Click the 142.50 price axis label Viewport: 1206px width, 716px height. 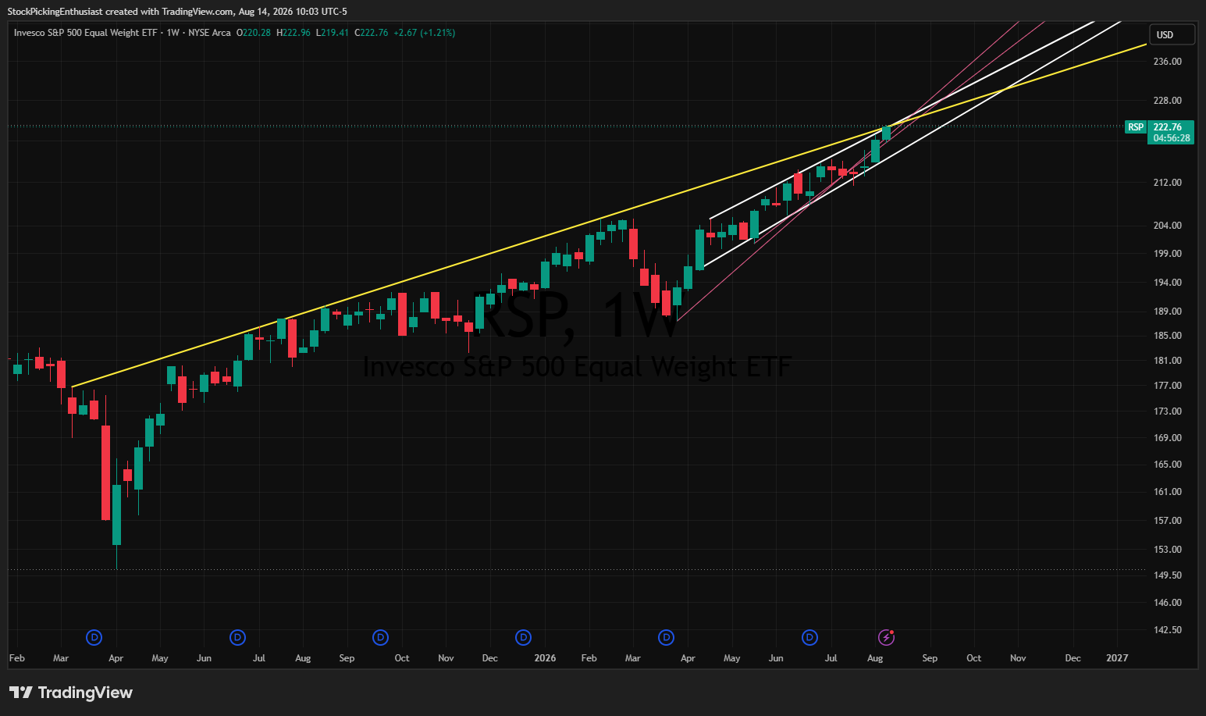tap(1167, 630)
